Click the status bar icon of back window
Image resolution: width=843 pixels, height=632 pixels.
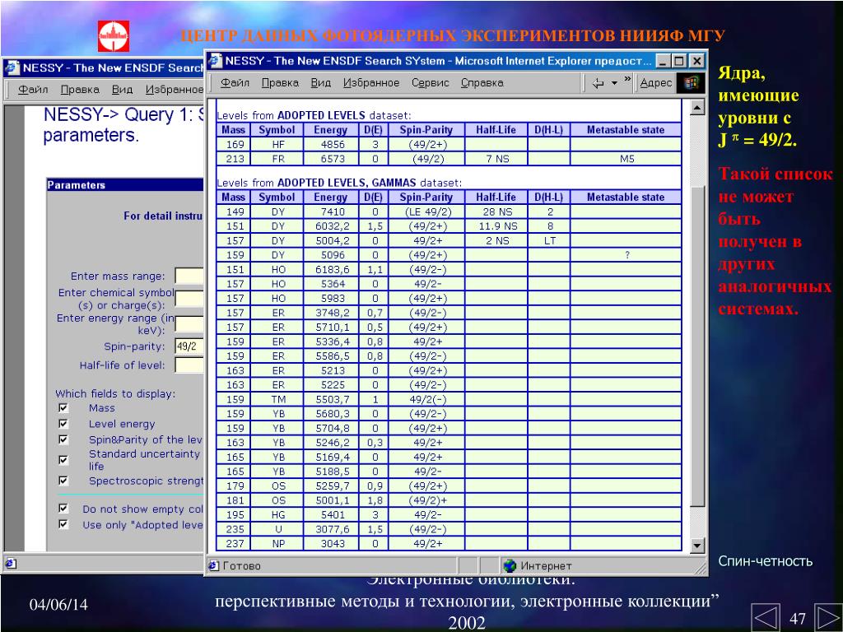coord(11,563)
